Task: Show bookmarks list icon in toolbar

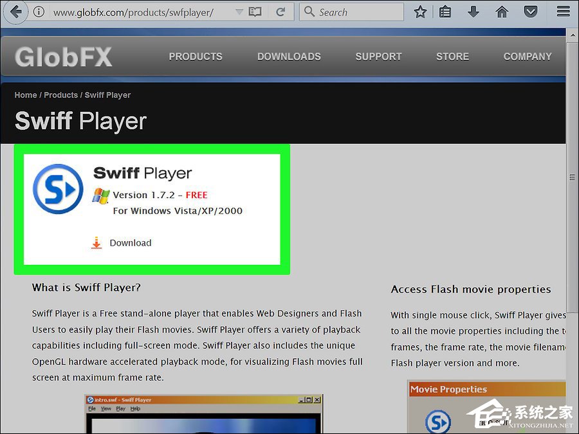Action: (x=445, y=12)
